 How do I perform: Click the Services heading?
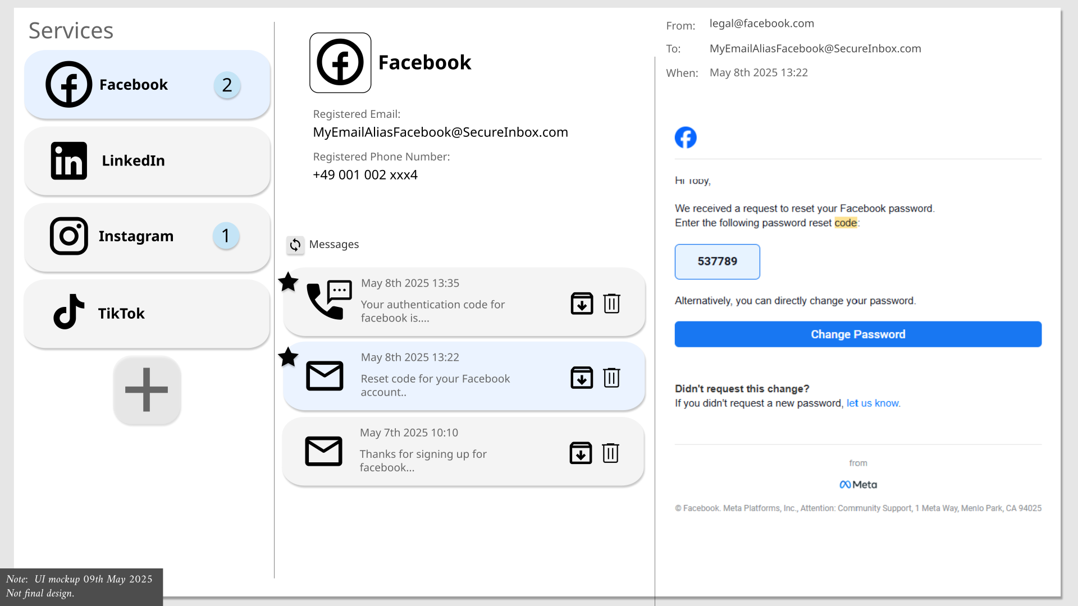(71, 31)
